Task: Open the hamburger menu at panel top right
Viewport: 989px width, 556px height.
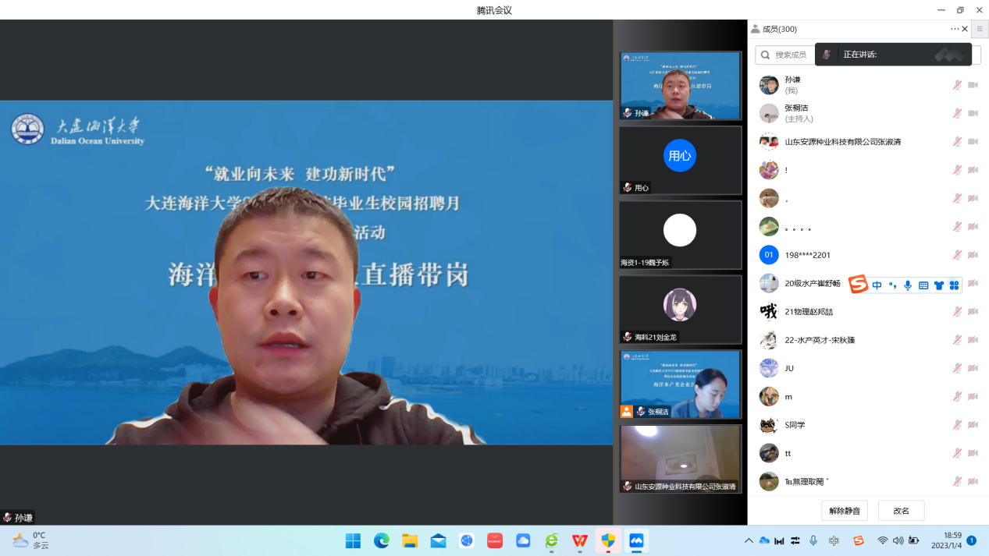Action: (x=980, y=29)
